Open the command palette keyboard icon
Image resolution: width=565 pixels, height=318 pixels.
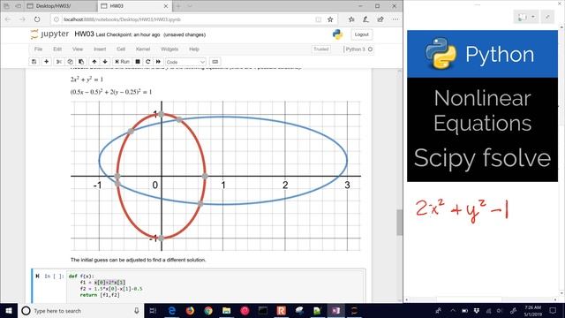tap(215, 62)
